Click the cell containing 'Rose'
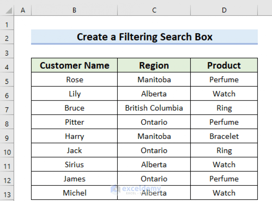Viewport: 272px width, 201px height. (74, 80)
